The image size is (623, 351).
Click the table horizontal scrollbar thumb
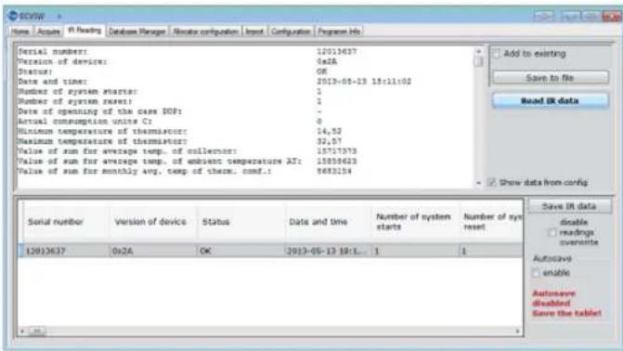tap(37, 331)
